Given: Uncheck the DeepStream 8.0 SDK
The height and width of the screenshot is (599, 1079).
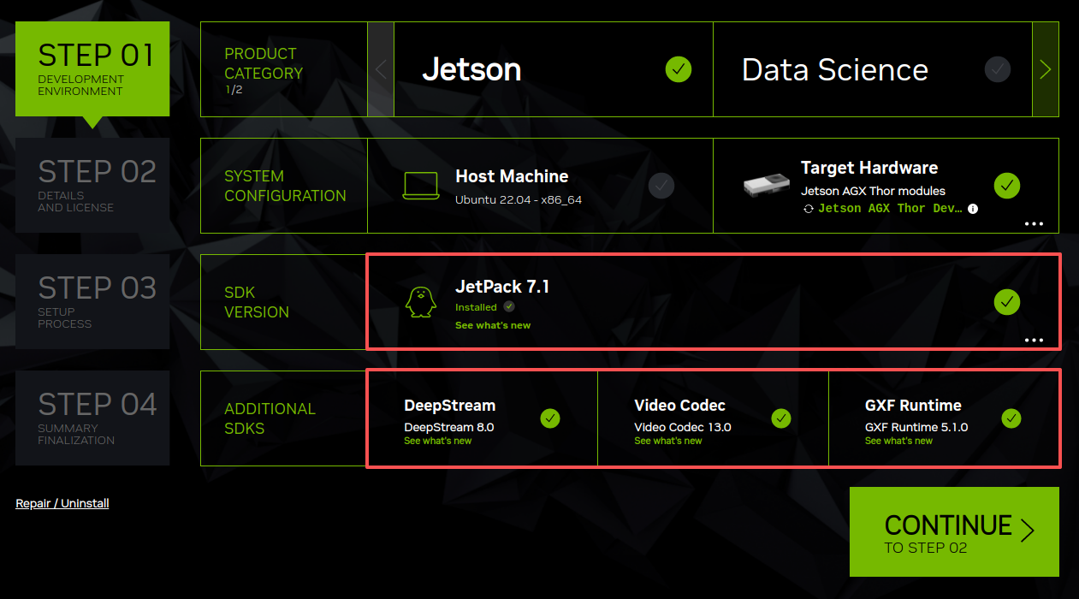Looking at the screenshot, I should pos(550,418).
